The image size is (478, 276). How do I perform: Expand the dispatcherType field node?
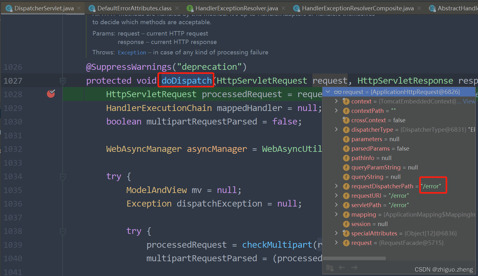pyautogui.click(x=336, y=130)
